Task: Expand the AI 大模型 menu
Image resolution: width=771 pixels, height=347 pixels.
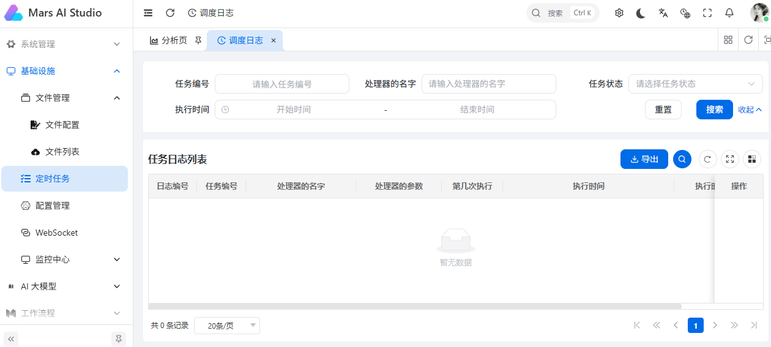Action: pos(64,286)
